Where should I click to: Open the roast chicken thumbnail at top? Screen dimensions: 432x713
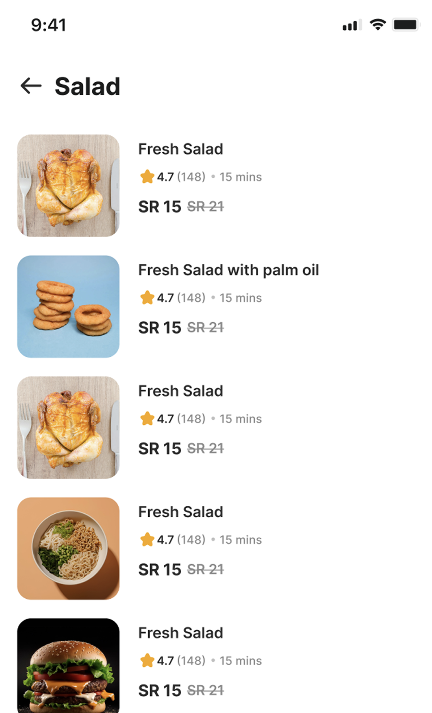(68, 186)
